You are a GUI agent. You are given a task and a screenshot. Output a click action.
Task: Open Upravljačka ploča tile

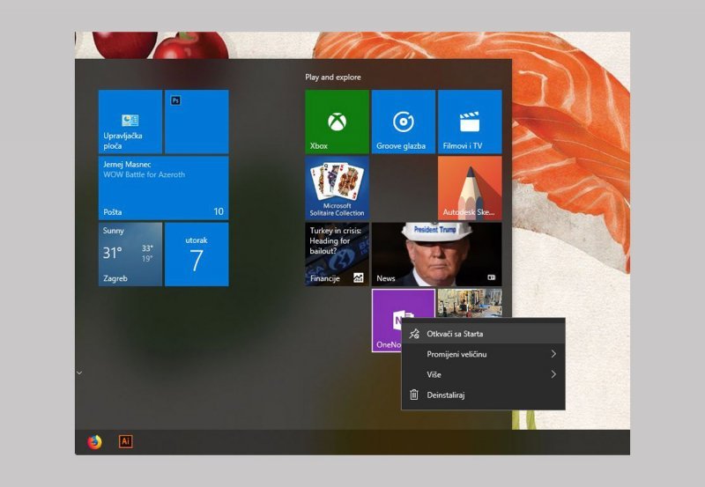tap(130, 122)
